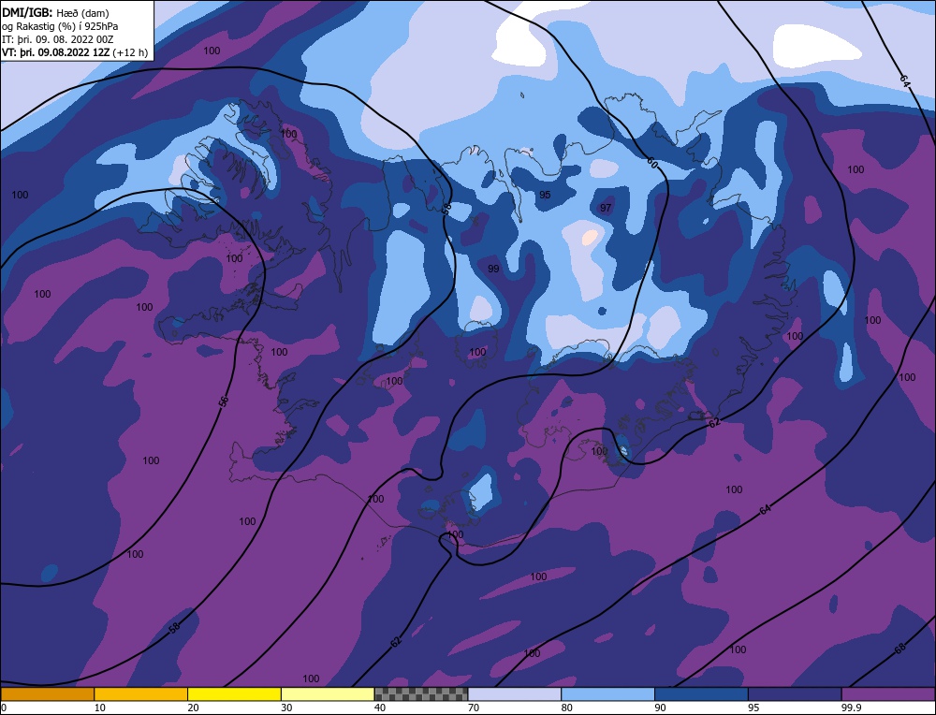Image resolution: width=936 pixels, height=715 pixels.
Task: Click the "80" legend tick label
Action: tap(567, 708)
